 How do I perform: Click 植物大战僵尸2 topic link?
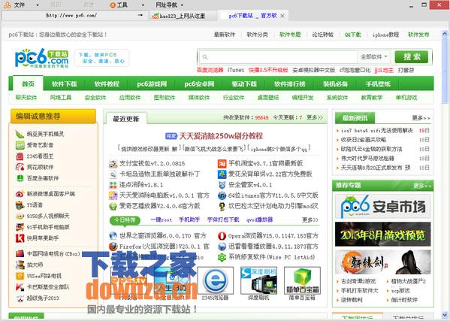click(409, 281)
